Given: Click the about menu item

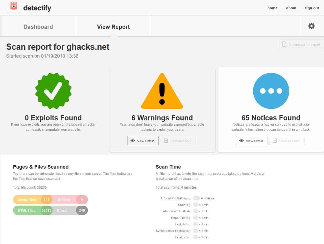Looking at the screenshot, I should pos(291,8).
